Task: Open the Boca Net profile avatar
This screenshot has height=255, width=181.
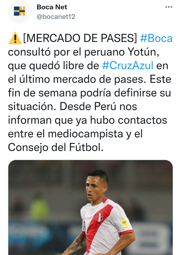Action: (19, 12)
